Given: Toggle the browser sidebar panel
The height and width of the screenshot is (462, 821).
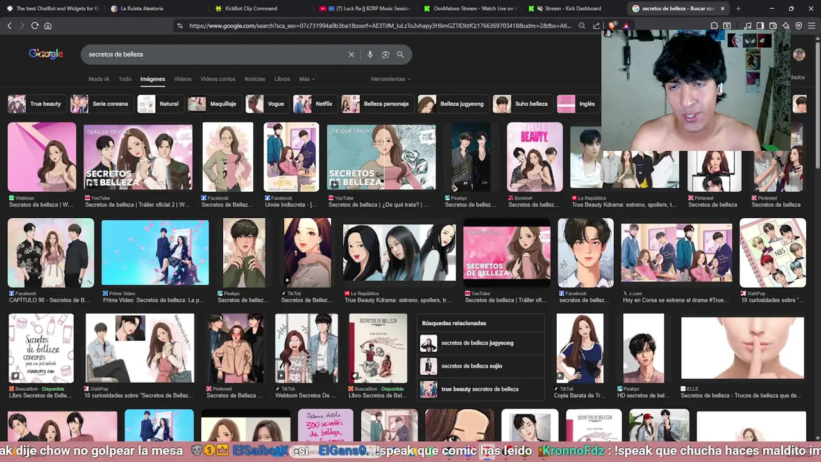Looking at the screenshot, I should click(x=760, y=26).
